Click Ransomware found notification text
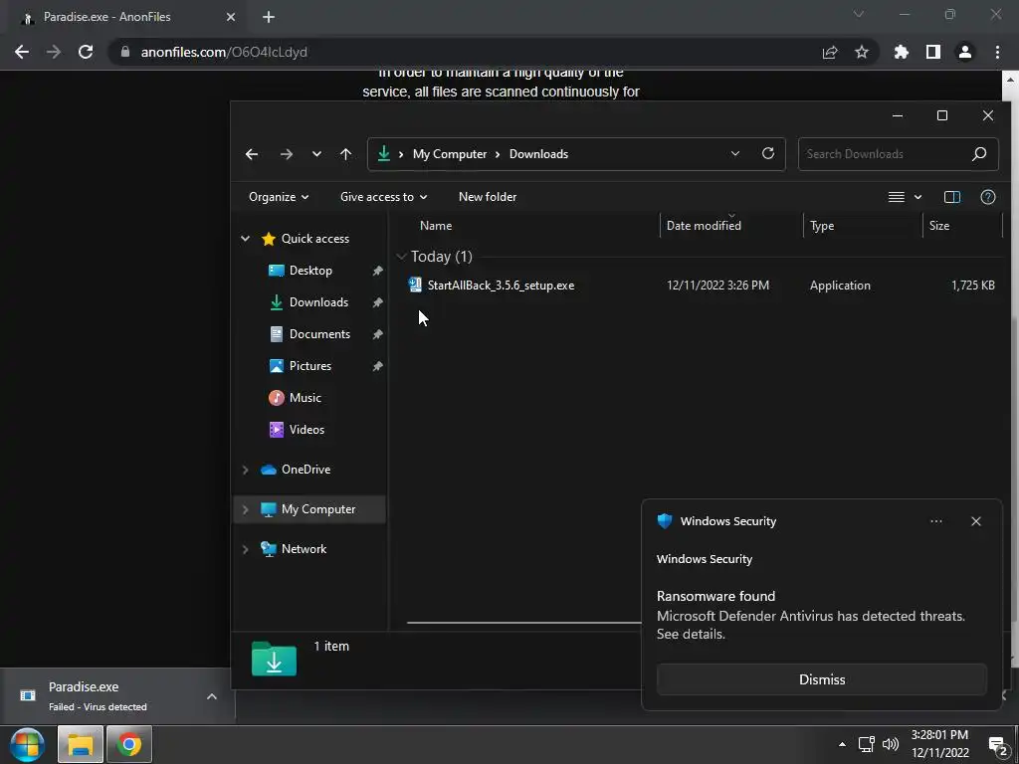The height and width of the screenshot is (764, 1019). coord(715,596)
